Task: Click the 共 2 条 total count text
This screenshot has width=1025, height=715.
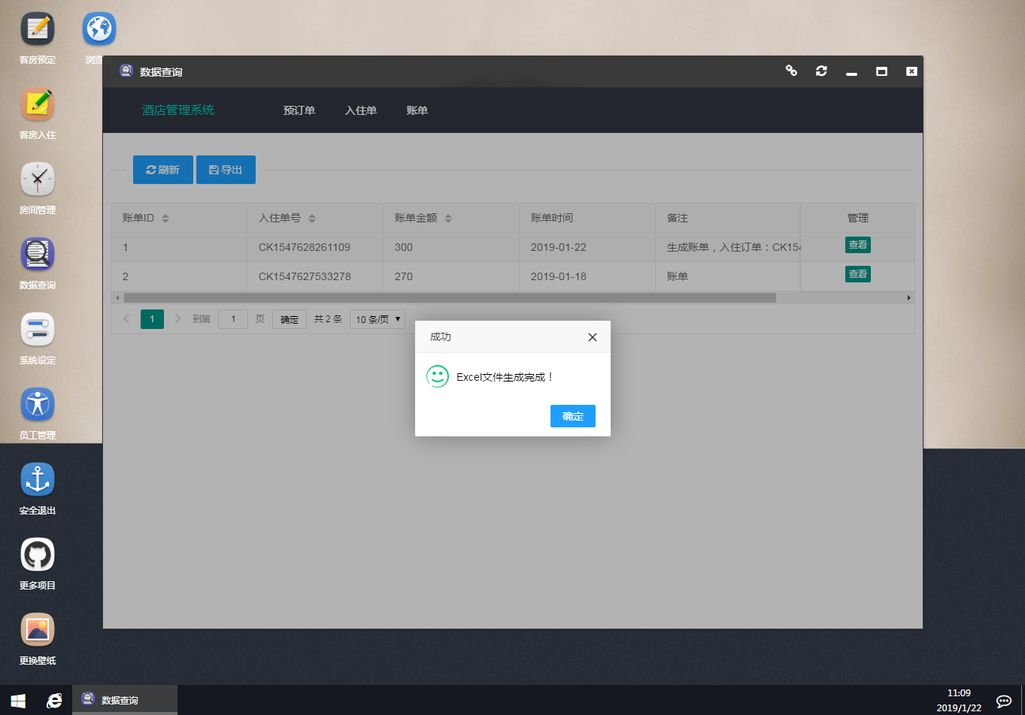Action: pyautogui.click(x=328, y=319)
